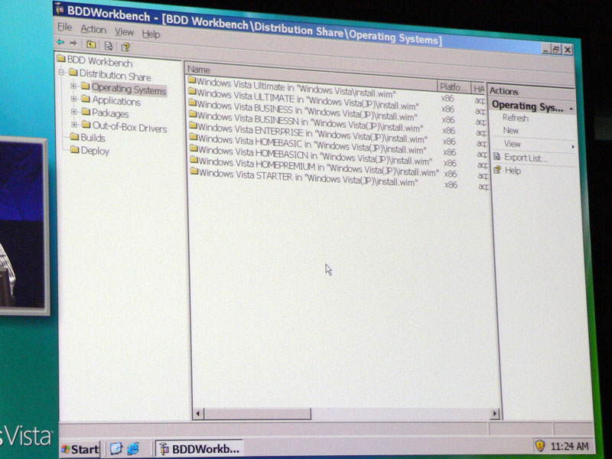This screenshot has height=459, width=612.
Task: Click horizontal scrollbar right arrow
Action: pos(495,413)
